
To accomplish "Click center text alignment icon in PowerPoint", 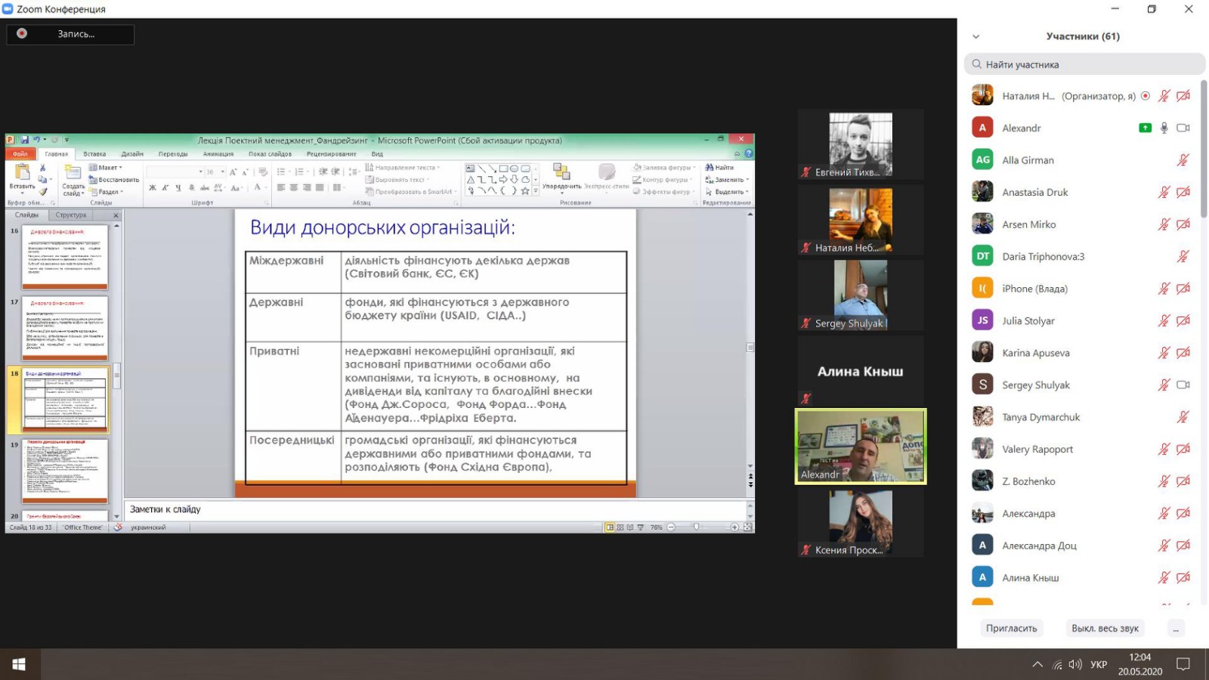I will (x=294, y=187).
